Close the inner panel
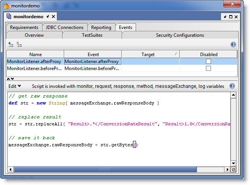The width and height of the screenshot is (250, 185). click(x=236, y=17)
